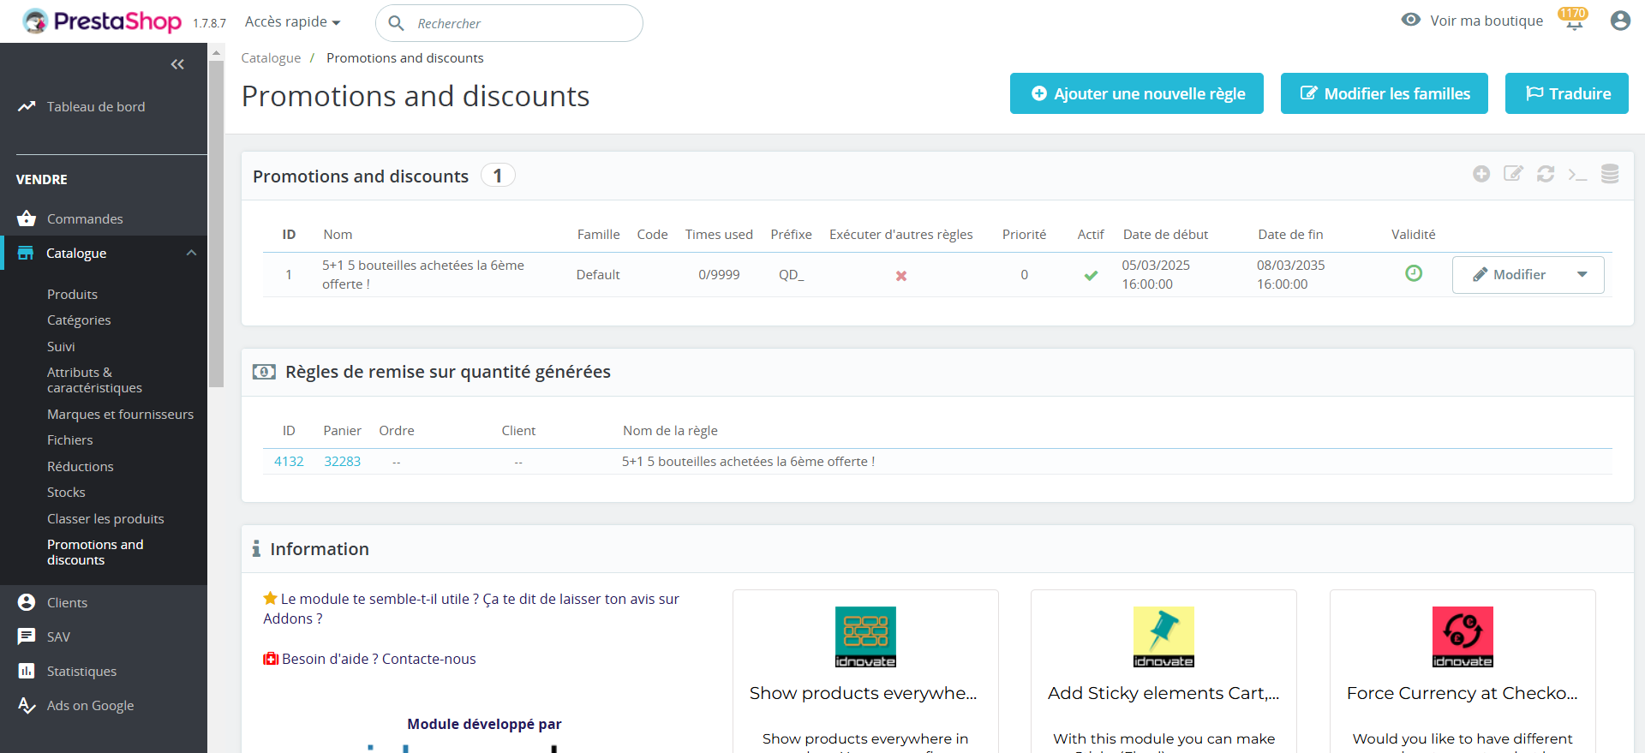Collapse the Catalogue menu section
Image resolution: width=1645 pixels, height=753 pixels.
[191, 254]
